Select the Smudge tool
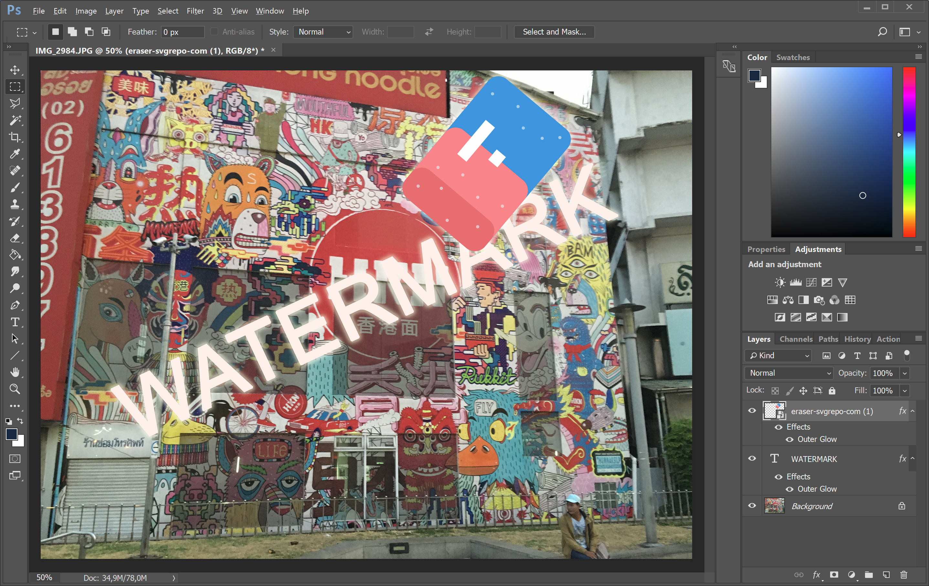This screenshot has width=929, height=586. coord(15,272)
